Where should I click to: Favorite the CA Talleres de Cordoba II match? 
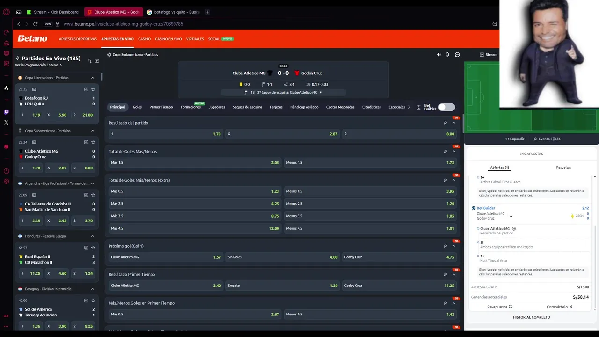(93, 195)
